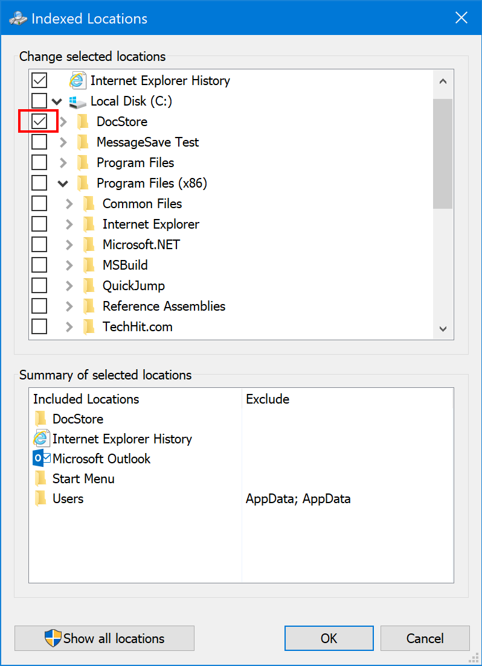Select the Users summary entry text

pos(68,499)
